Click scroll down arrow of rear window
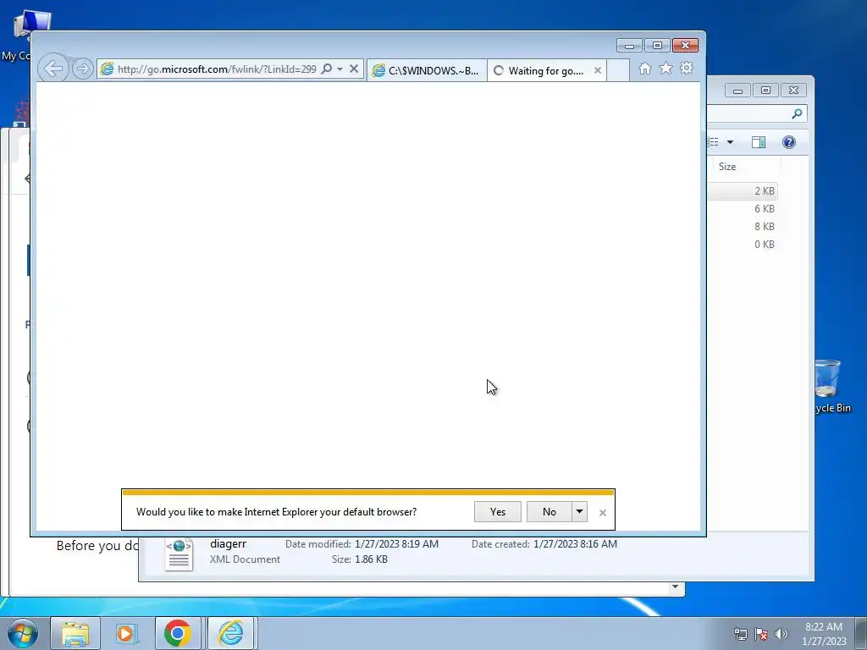Image resolution: width=867 pixels, height=650 pixels. tap(675, 587)
